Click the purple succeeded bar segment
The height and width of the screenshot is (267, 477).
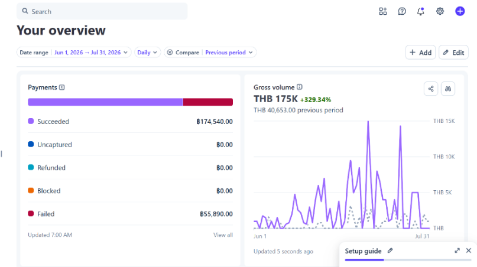[x=105, y=102]
